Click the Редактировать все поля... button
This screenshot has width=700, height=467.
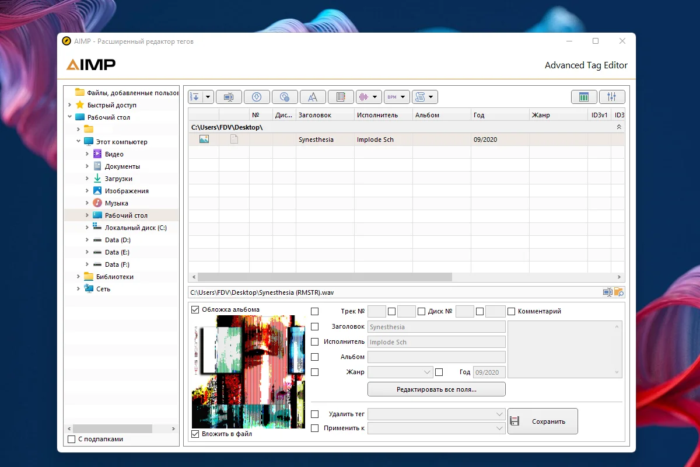436,389
